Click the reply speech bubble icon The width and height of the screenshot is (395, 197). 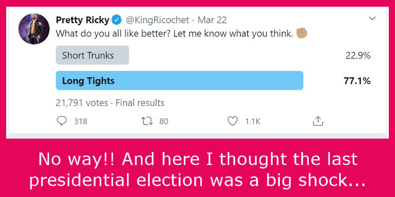[61, 122]
